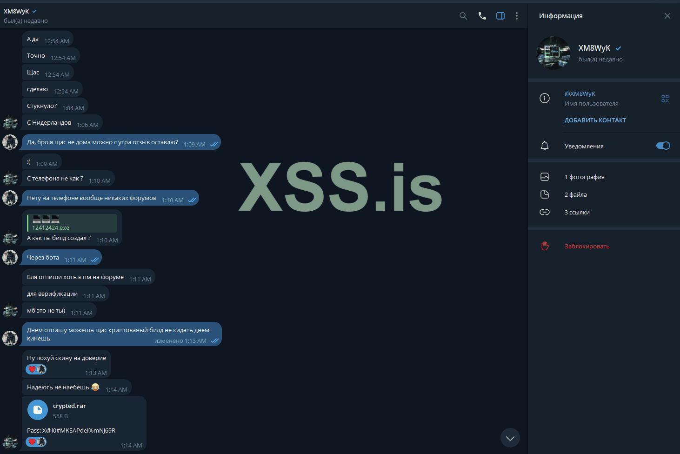Click the avatar beside the crypted.rar message
The image size is (680, 454).
pos(10,442)
